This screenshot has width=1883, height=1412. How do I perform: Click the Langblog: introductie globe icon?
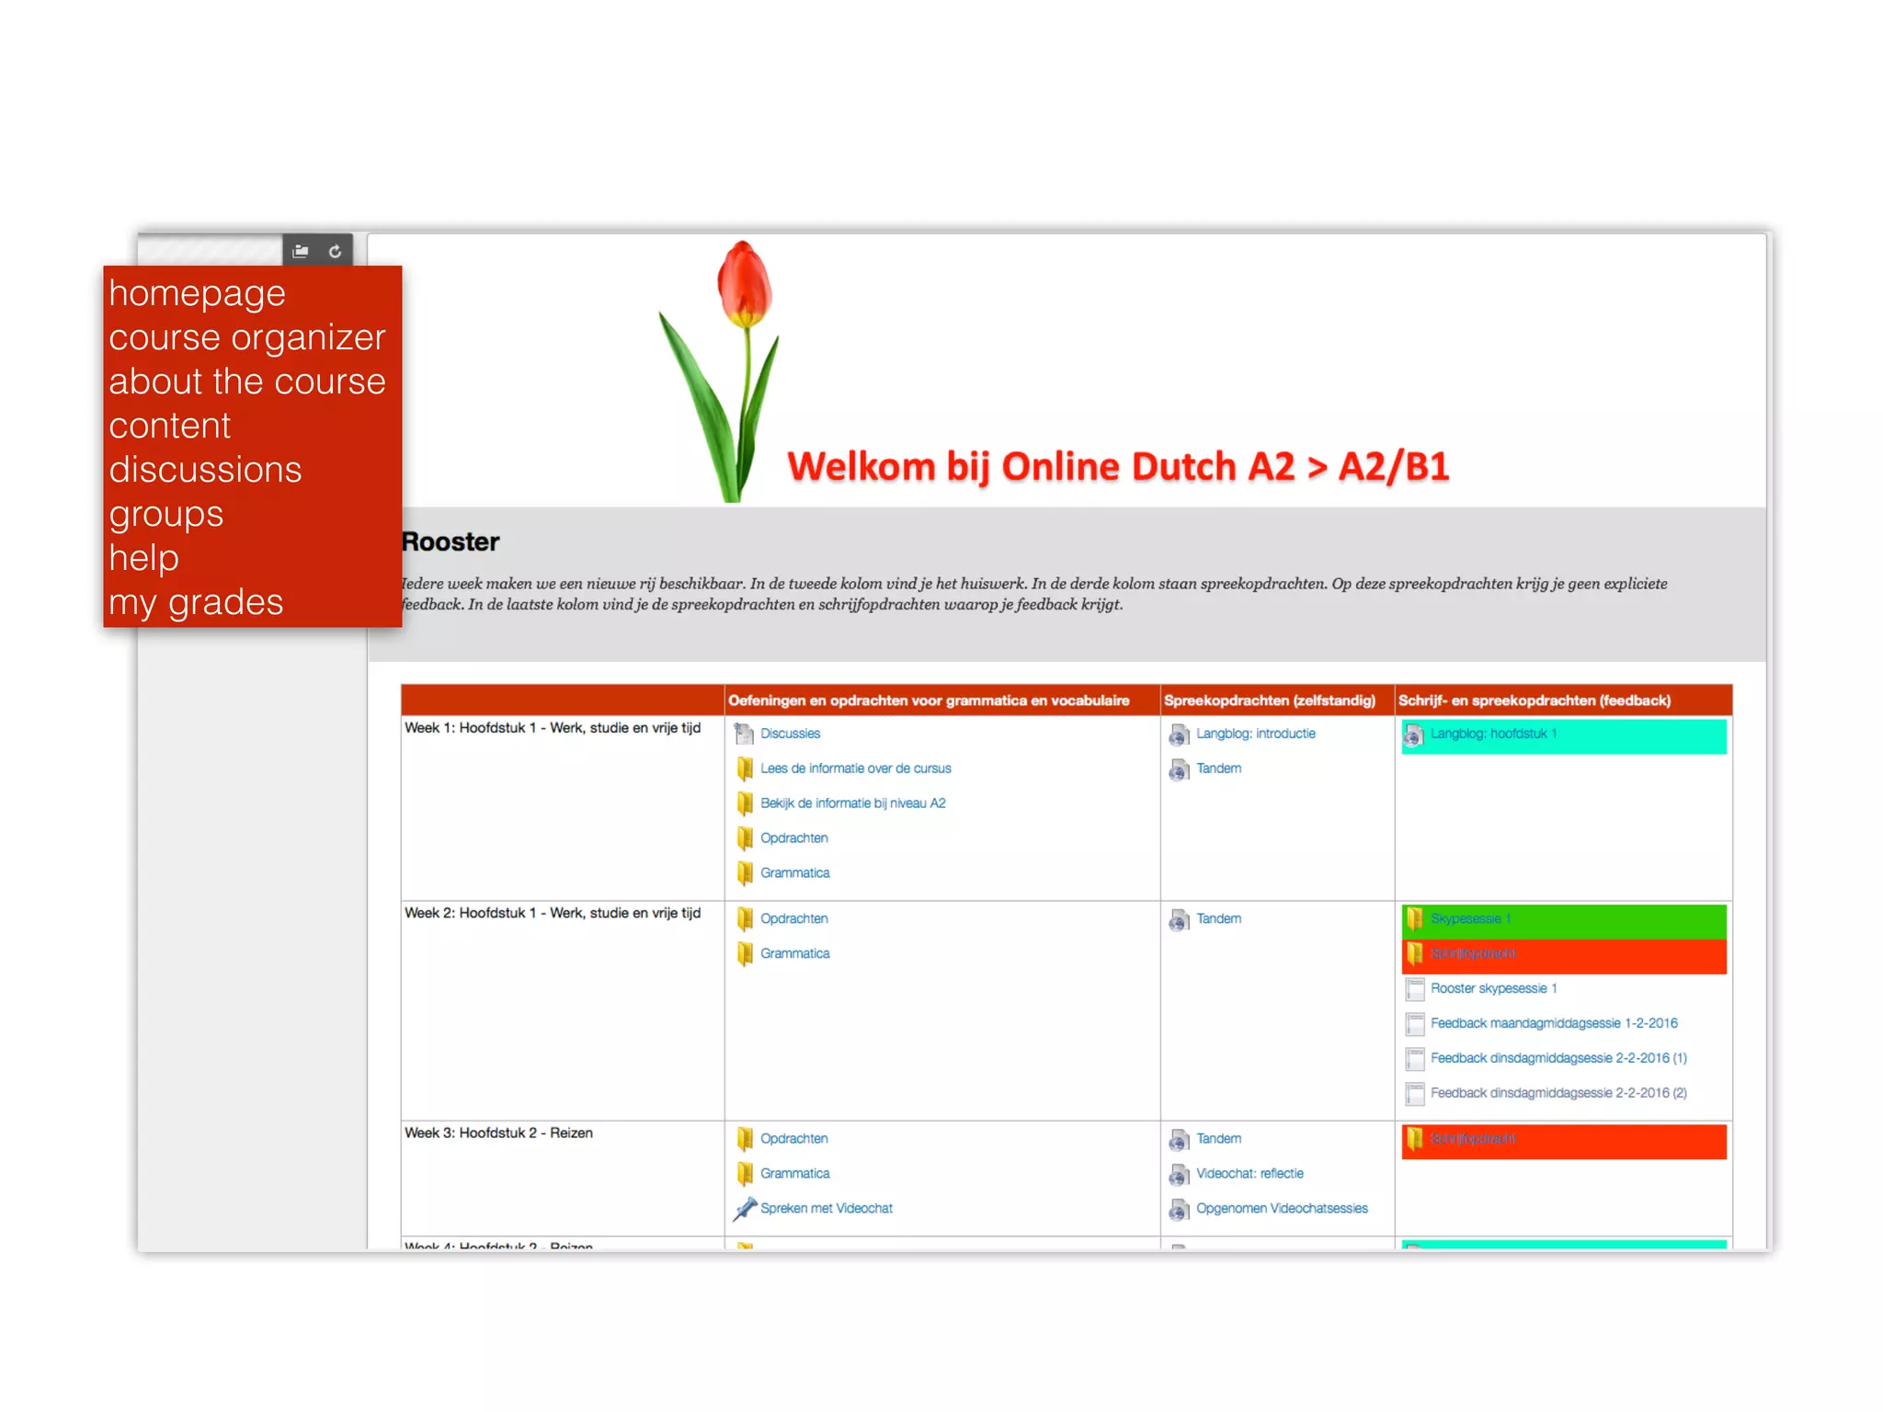[1179, 734]
